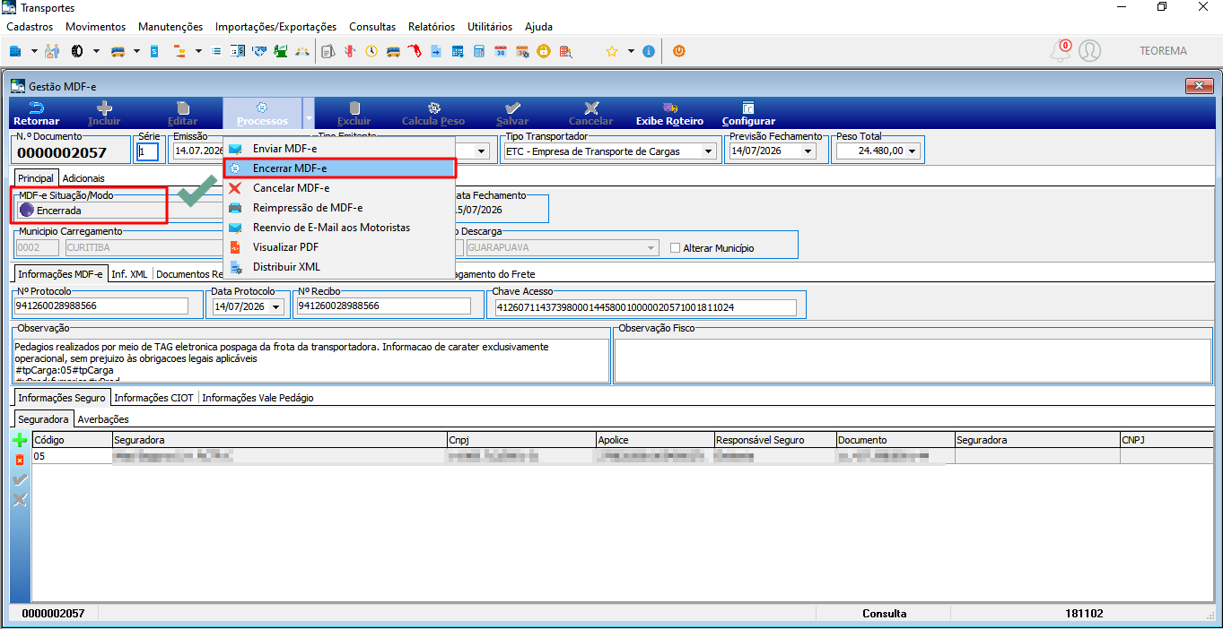The height and width of the screenshot is (629, 1223).
Task: Click the yellow star favorites icon
Action: (611, 51)
